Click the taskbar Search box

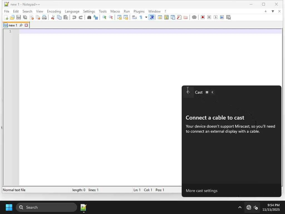coord(46,207)
